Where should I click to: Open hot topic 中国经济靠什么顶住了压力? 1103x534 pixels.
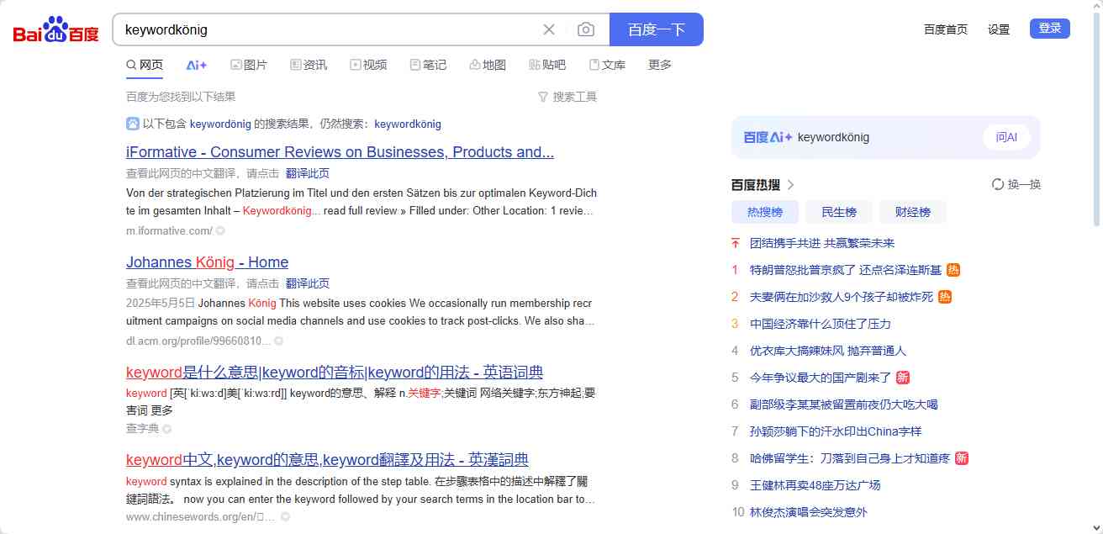(x=821, y=324)
